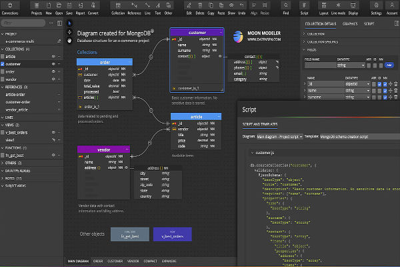This screenshot has height=267, width=400.
Task: Open the COMPACT diagram tab
Action: click(150, 261)
